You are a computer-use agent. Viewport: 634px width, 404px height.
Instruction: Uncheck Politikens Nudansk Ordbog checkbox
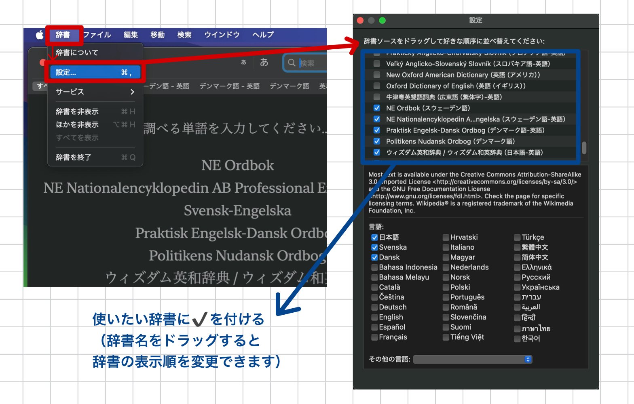pos(377,141)
